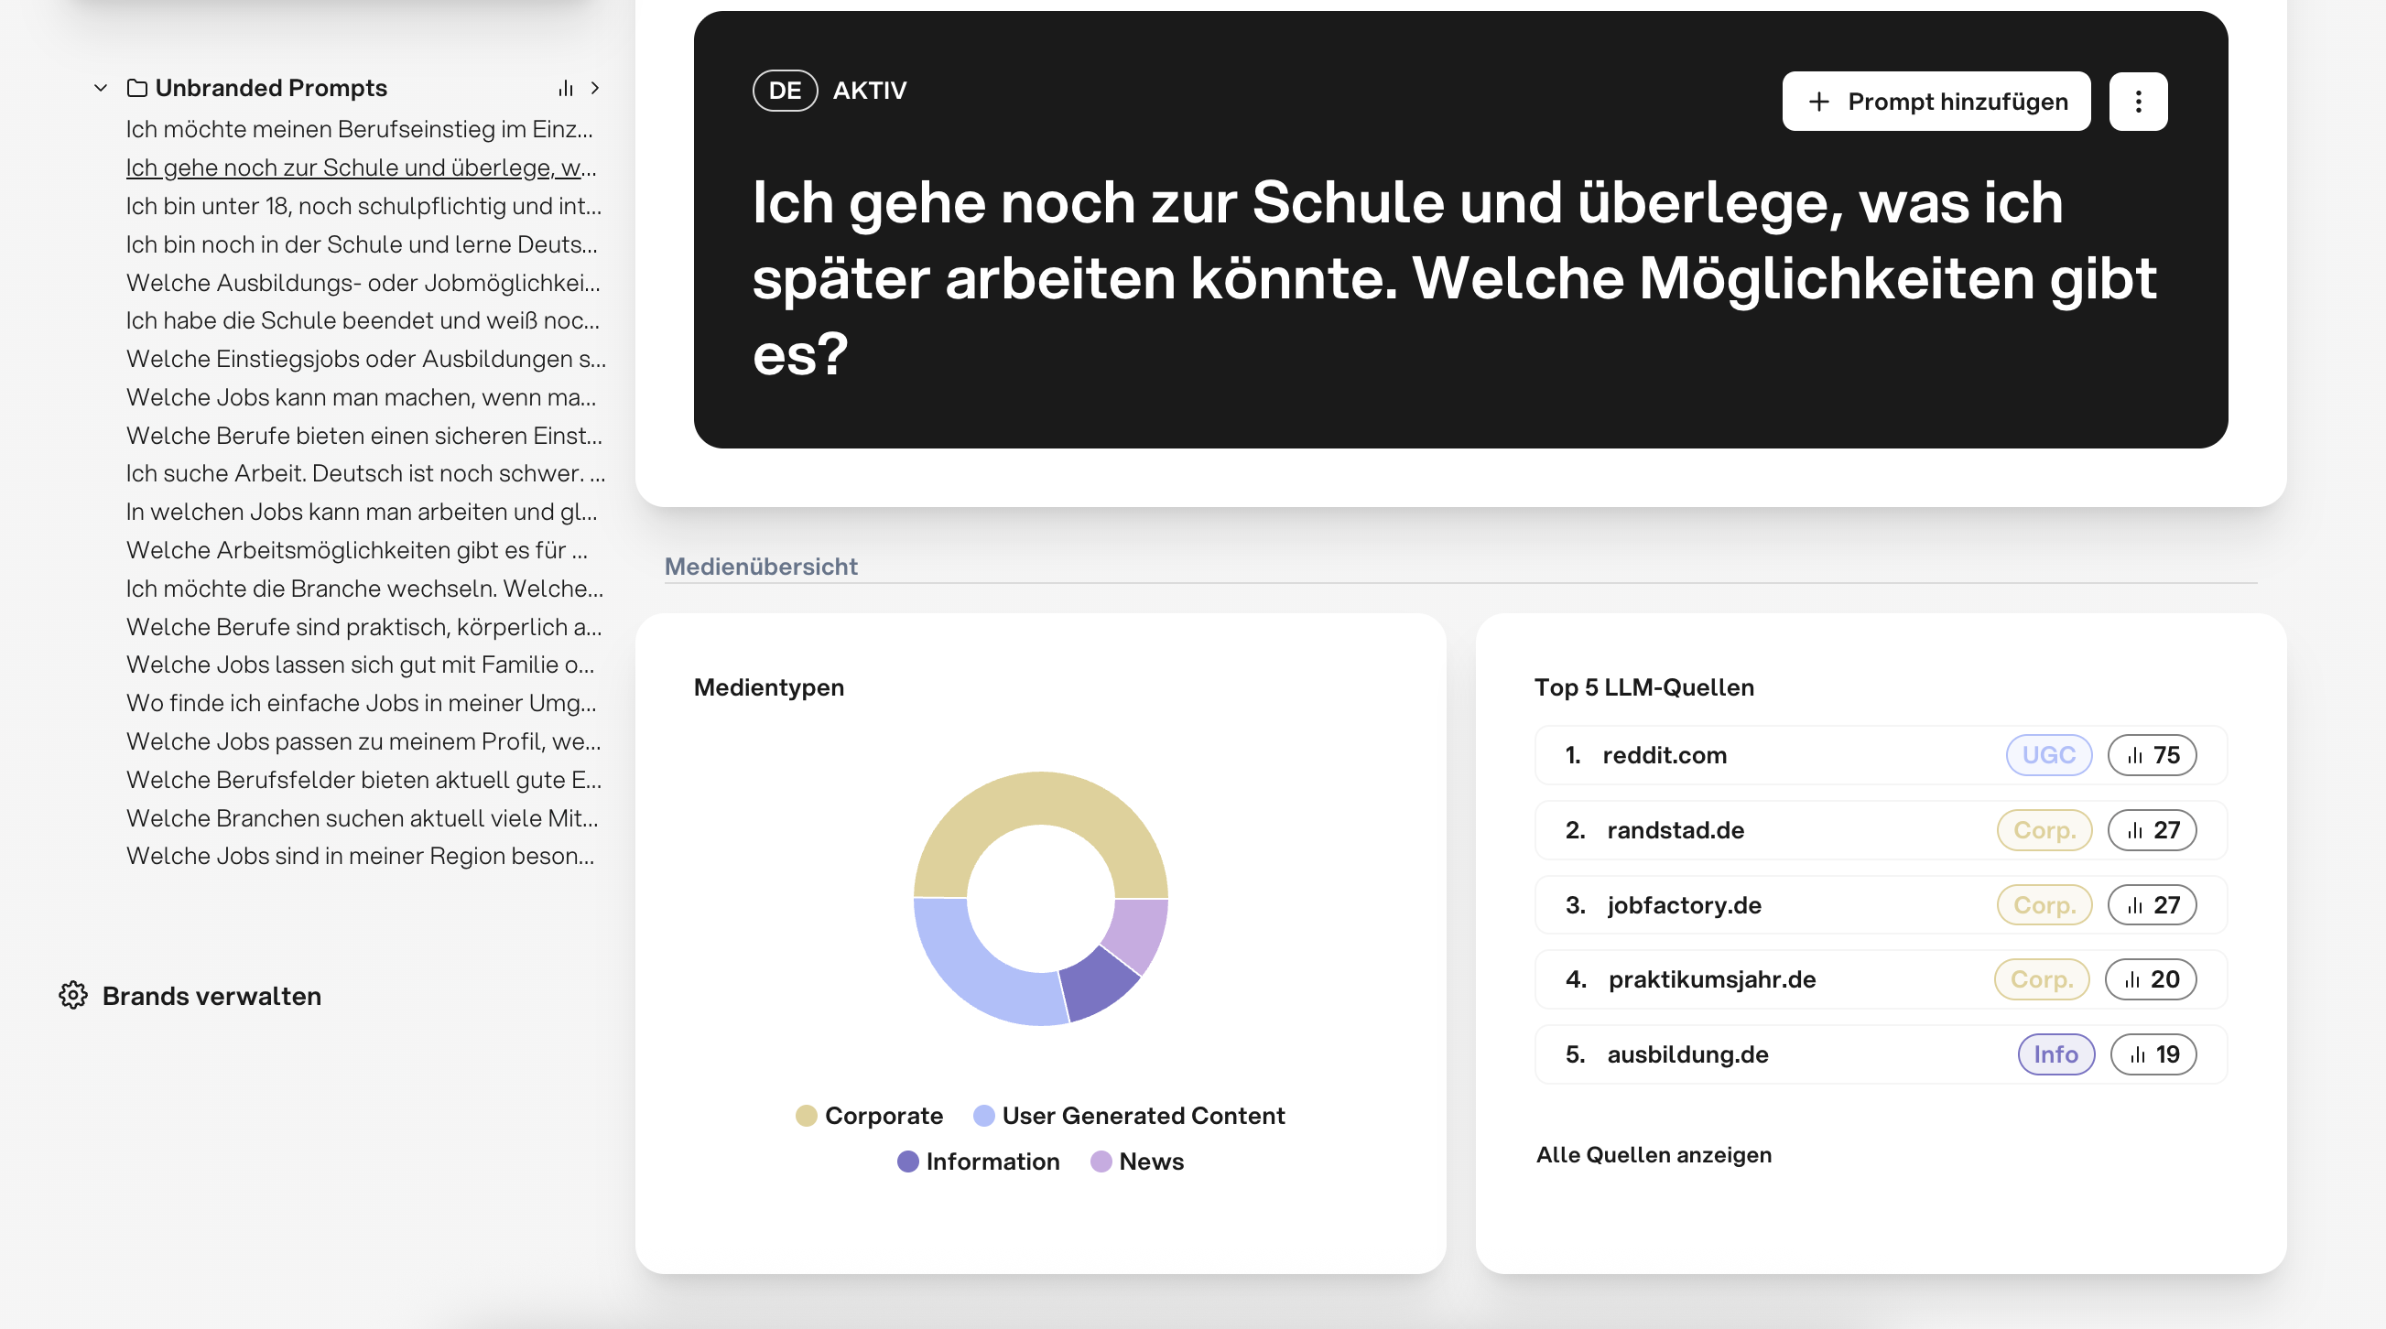
Task: Click the bar chart icon beside Unbranded Prompts
Action: (x=566, y=88)
